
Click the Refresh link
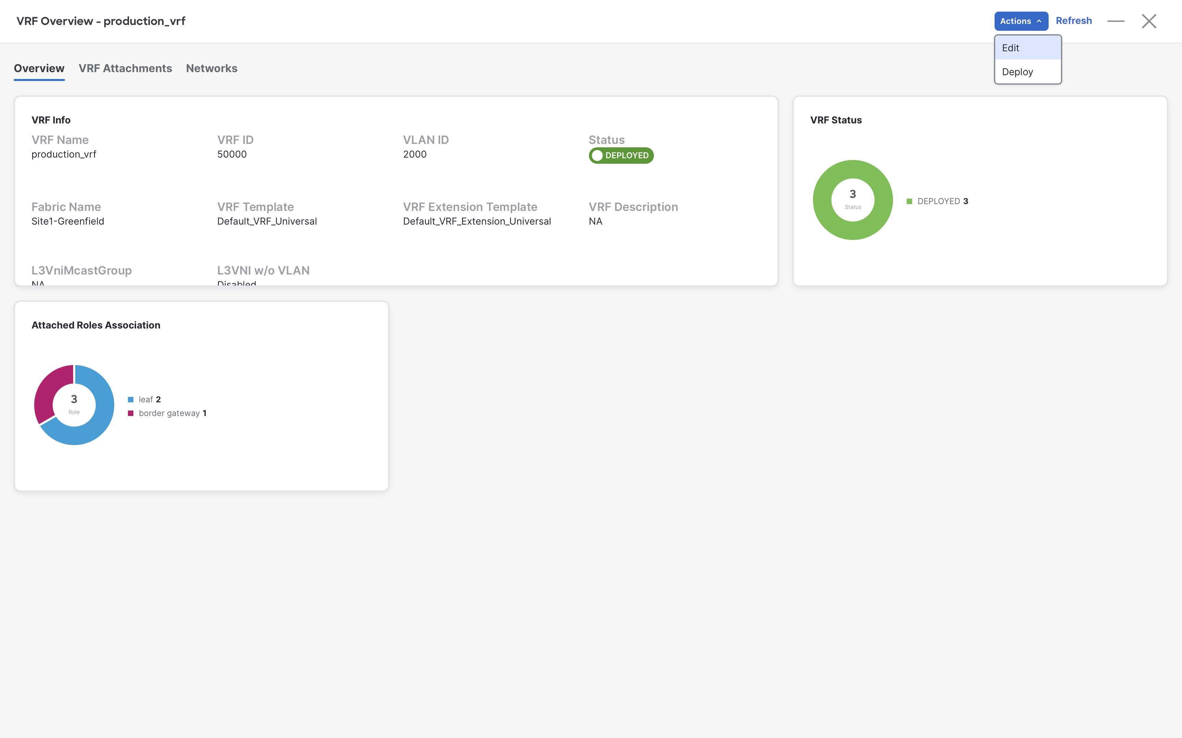pyautogui.click(x=1074, y=21)
